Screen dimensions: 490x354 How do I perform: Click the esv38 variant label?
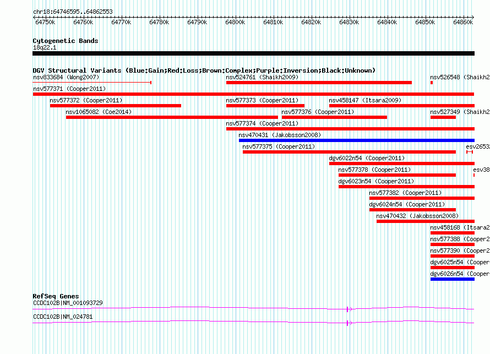point(481,170)
